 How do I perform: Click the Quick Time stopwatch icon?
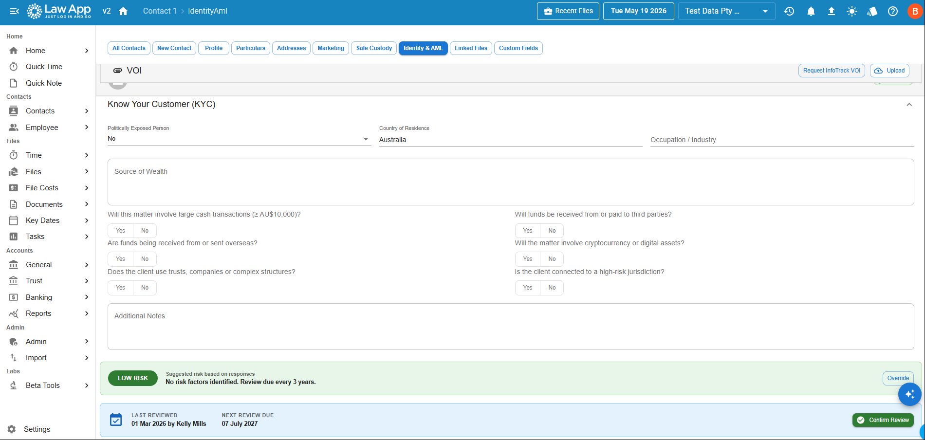tap(14, 67)
